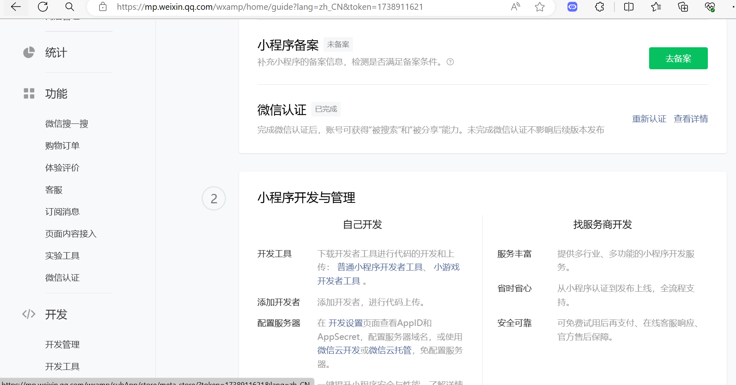Click 小程序开发与管理 heading
The height and width of the screenshot is (385, 736).
coord(306,198)
